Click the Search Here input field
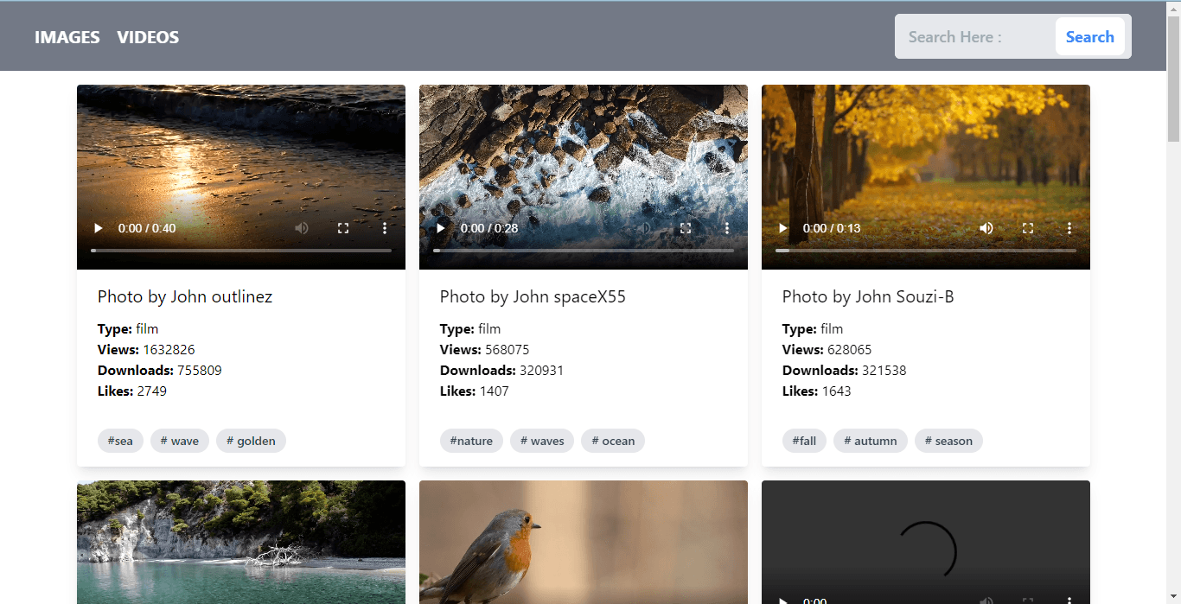 [975, 37]
